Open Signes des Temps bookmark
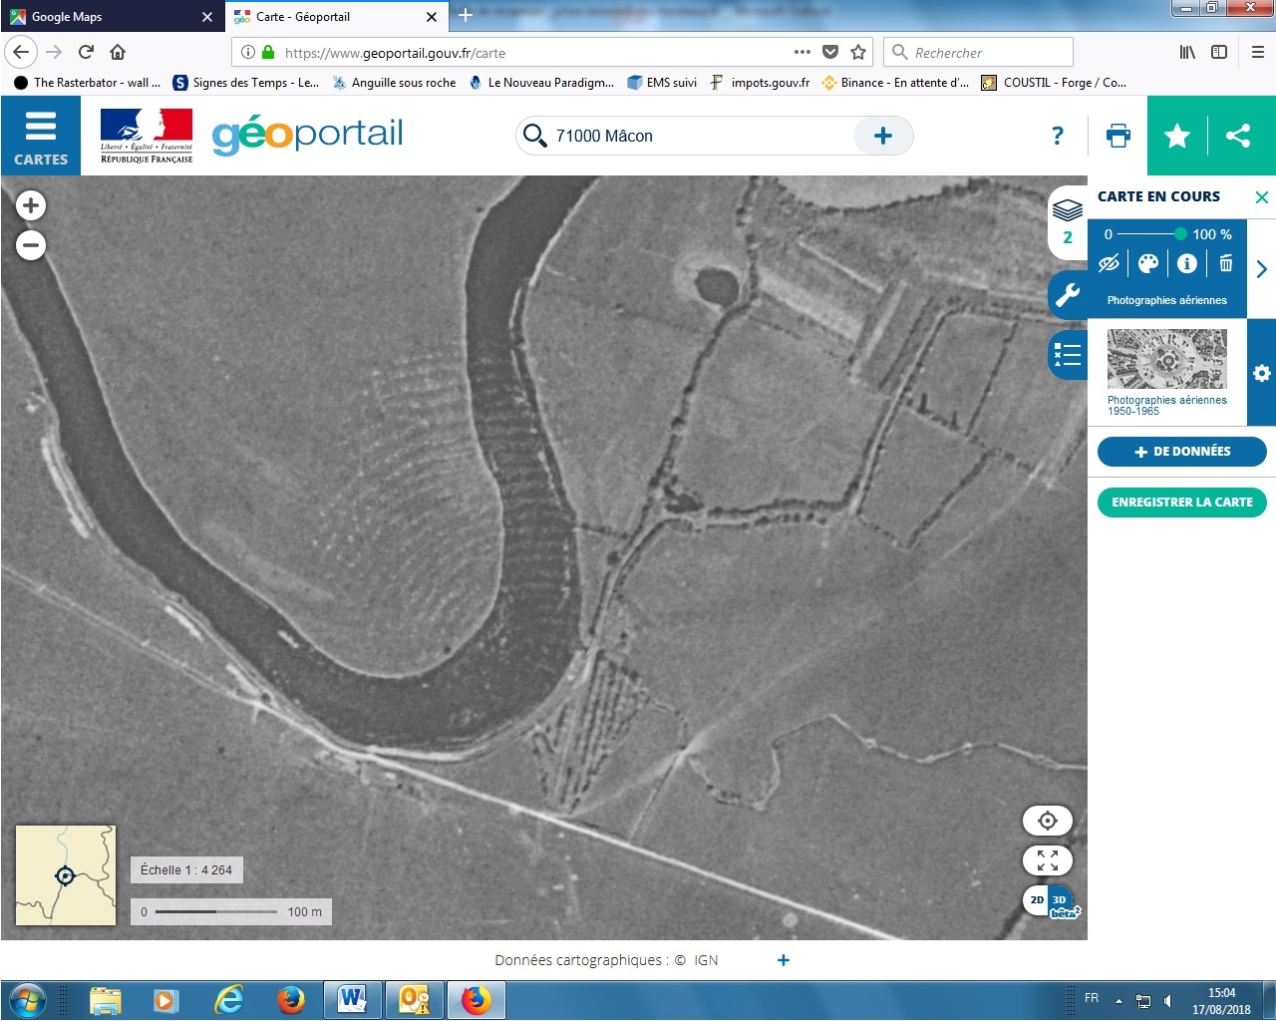 tap(246, 83)
